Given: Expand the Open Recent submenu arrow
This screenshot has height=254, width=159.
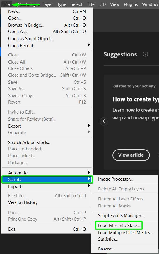Looking at the screenshot, I should [89, 45].
